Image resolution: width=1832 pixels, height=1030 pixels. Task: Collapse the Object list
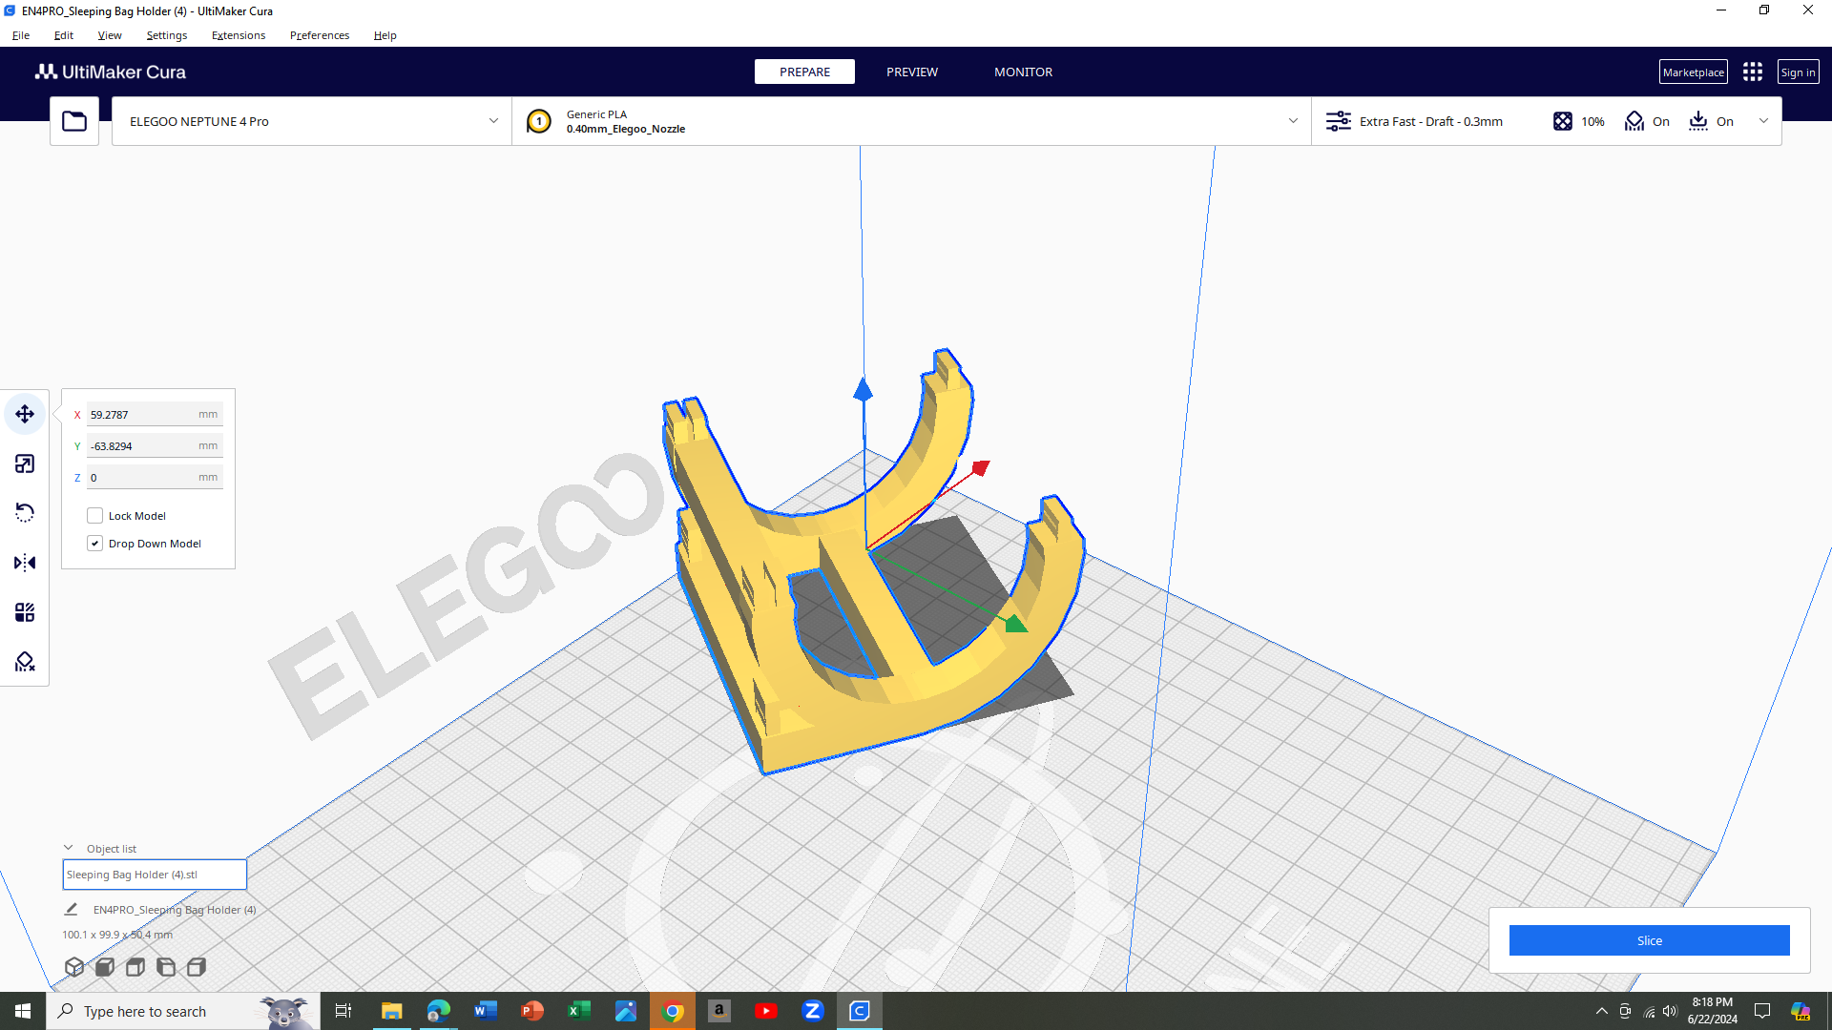pyautogui.click(x=69, y=848)
